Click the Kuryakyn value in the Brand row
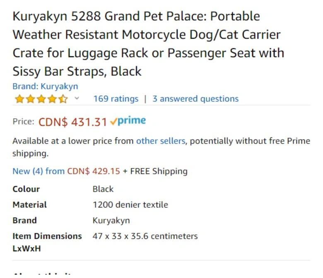The height and width of the screenshot is (278, 323). [x=111, y=220]
